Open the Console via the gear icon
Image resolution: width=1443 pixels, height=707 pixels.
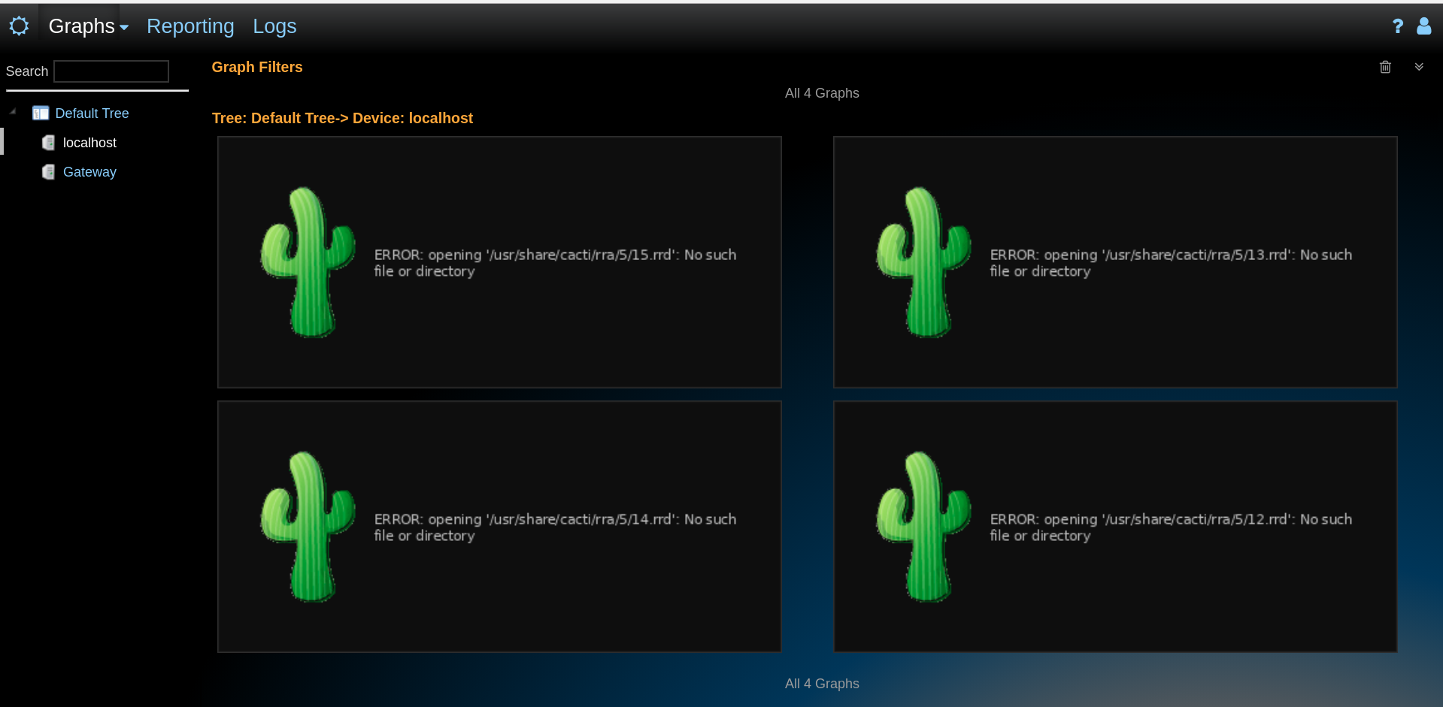click(x=18, y=25)
